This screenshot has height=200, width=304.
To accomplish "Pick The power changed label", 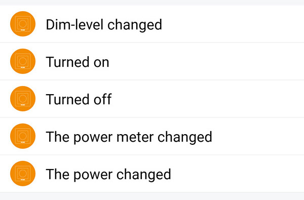I will coord(108,174).
